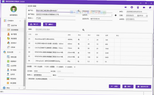154x95 pixels.
Task: Click the 保存并打印 save and print button
Action: pos(143,87)
